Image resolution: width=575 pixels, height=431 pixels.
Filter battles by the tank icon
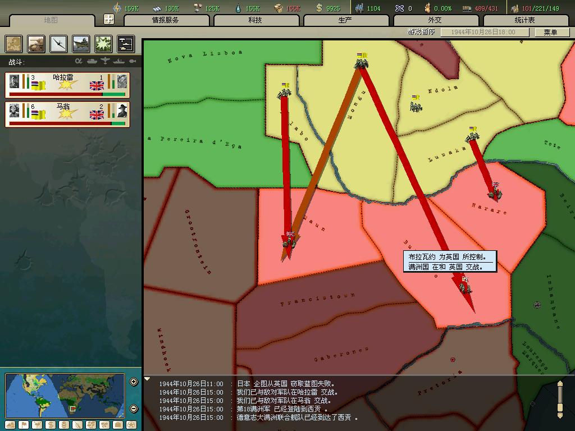tap(92, 61)
